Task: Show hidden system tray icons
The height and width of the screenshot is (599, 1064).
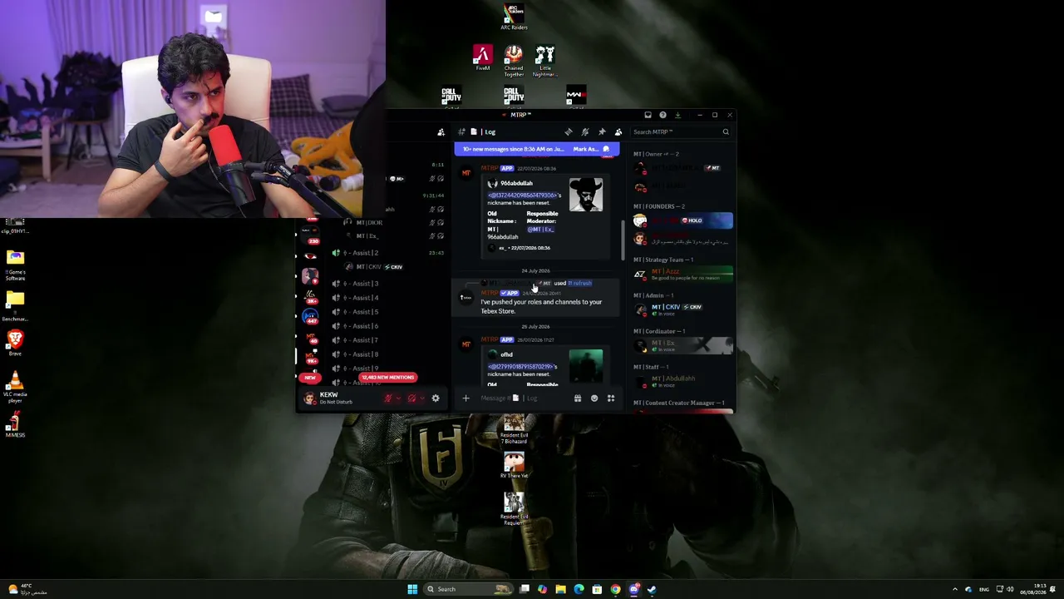Action: point(955,589)
